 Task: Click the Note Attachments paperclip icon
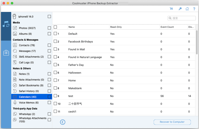(15, 79)
